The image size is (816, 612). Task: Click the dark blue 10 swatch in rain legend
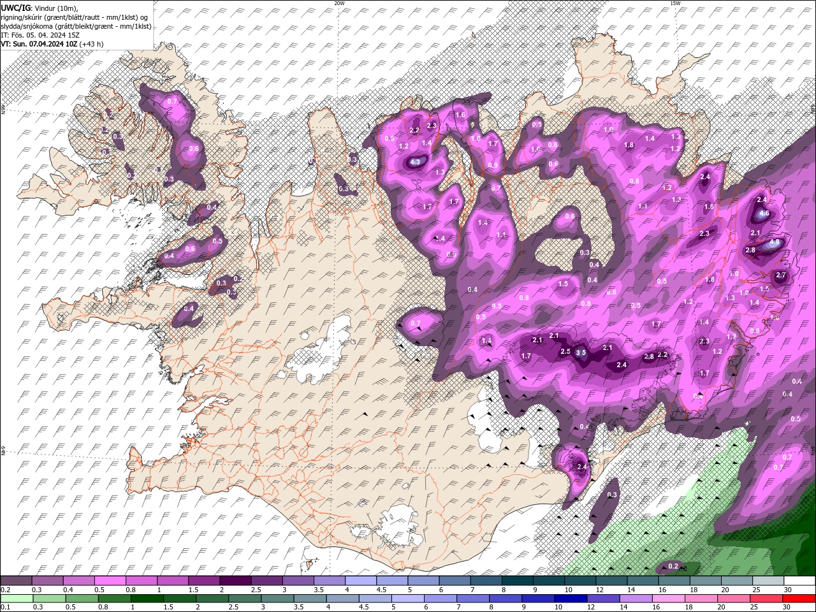click(571, 599)
